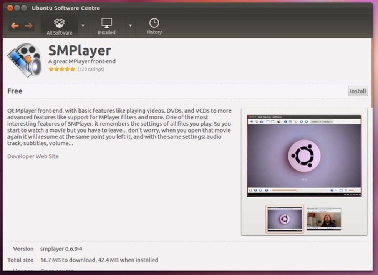Select the Ubuntu logo thumbnail
The image size is (378, 275).
[x=285, y=219]
